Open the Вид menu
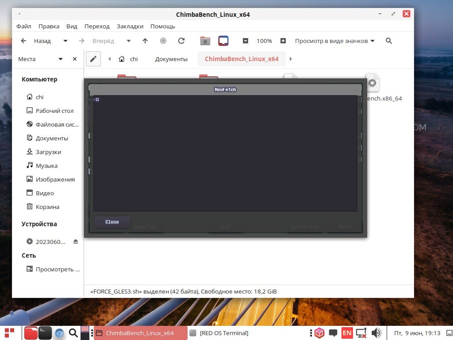 72,26
